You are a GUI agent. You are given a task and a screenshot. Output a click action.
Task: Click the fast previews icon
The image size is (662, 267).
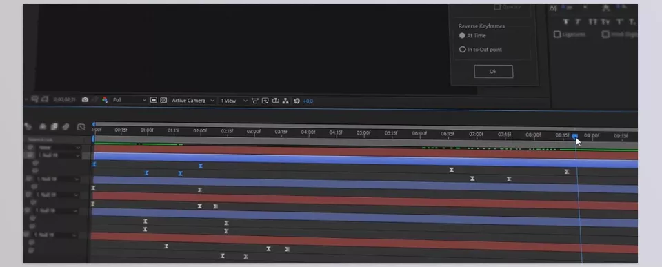point(265,101)
